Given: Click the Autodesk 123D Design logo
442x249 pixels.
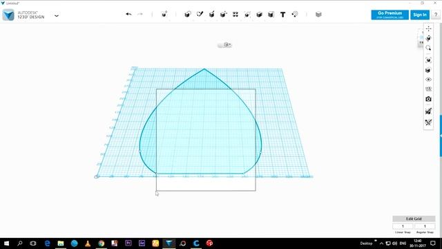Looking at the screenshot, I should [8, 15].
